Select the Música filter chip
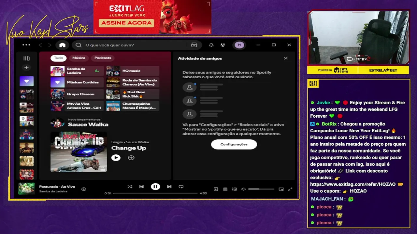The image size is (417, 234). click(x=79, y=58)
